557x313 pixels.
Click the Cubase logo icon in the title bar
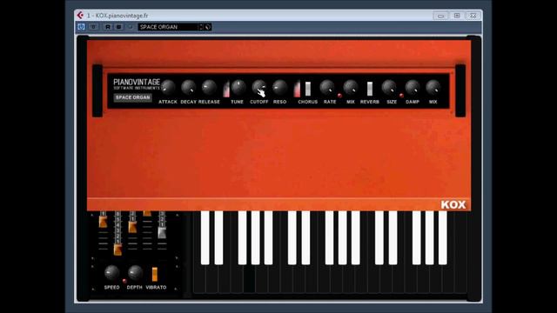coord(80,16)
